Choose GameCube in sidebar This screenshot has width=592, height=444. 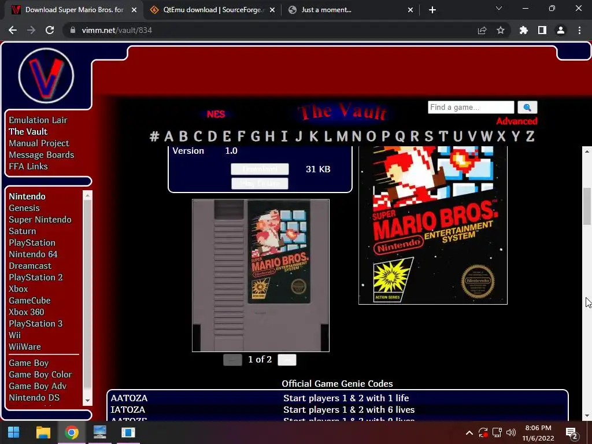point(30,301)
